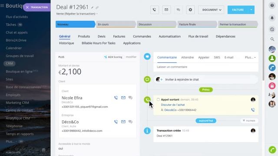Open Déco&Co company name link
Viewport: 278px width, 156px height.
[70, 122]
